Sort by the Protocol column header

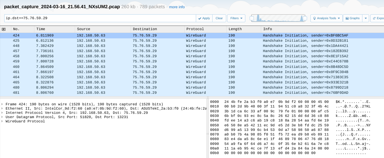coord(205,29)
